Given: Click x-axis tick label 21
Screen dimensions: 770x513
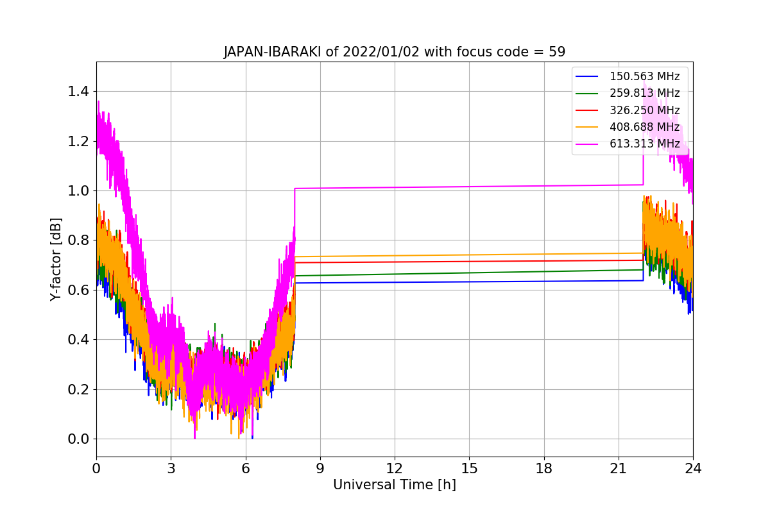Looking at the screenshot, I should point(619,468).
